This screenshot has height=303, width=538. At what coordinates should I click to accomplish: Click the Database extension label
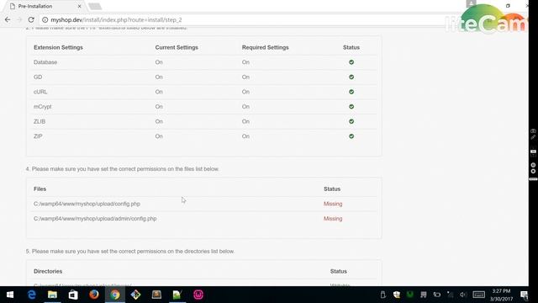tap(45, 62)
